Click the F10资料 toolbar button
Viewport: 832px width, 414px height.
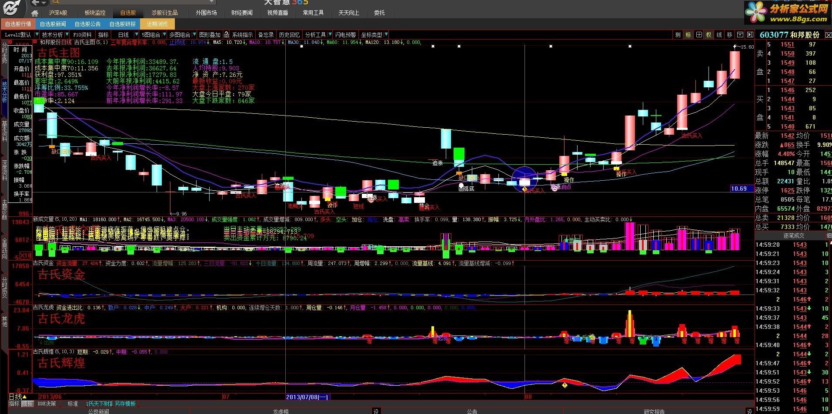tap(82, 35)
